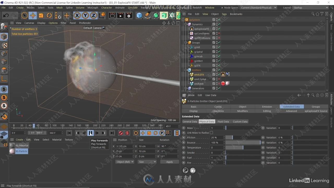The image size is (334, 188).
Task: Collapse the xpSystem root node
Action: point(183,20)
